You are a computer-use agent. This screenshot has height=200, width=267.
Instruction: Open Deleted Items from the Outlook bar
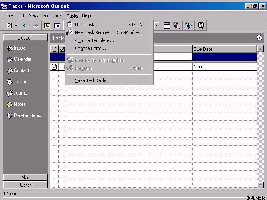(24, 115)
